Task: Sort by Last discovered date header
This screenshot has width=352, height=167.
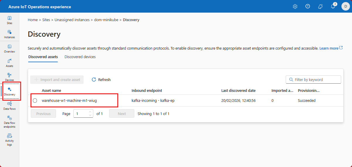Action: (238, 90)
